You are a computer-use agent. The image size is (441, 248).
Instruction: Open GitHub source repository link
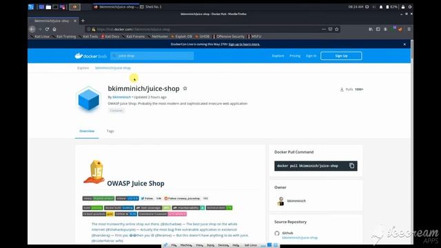[300, 238]
